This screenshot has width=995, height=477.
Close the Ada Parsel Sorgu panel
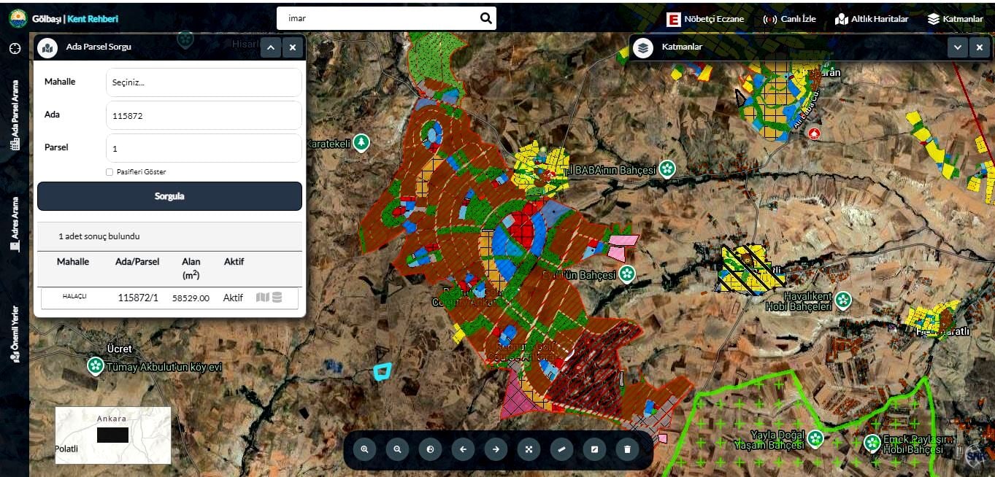click(x=293, y=48)
